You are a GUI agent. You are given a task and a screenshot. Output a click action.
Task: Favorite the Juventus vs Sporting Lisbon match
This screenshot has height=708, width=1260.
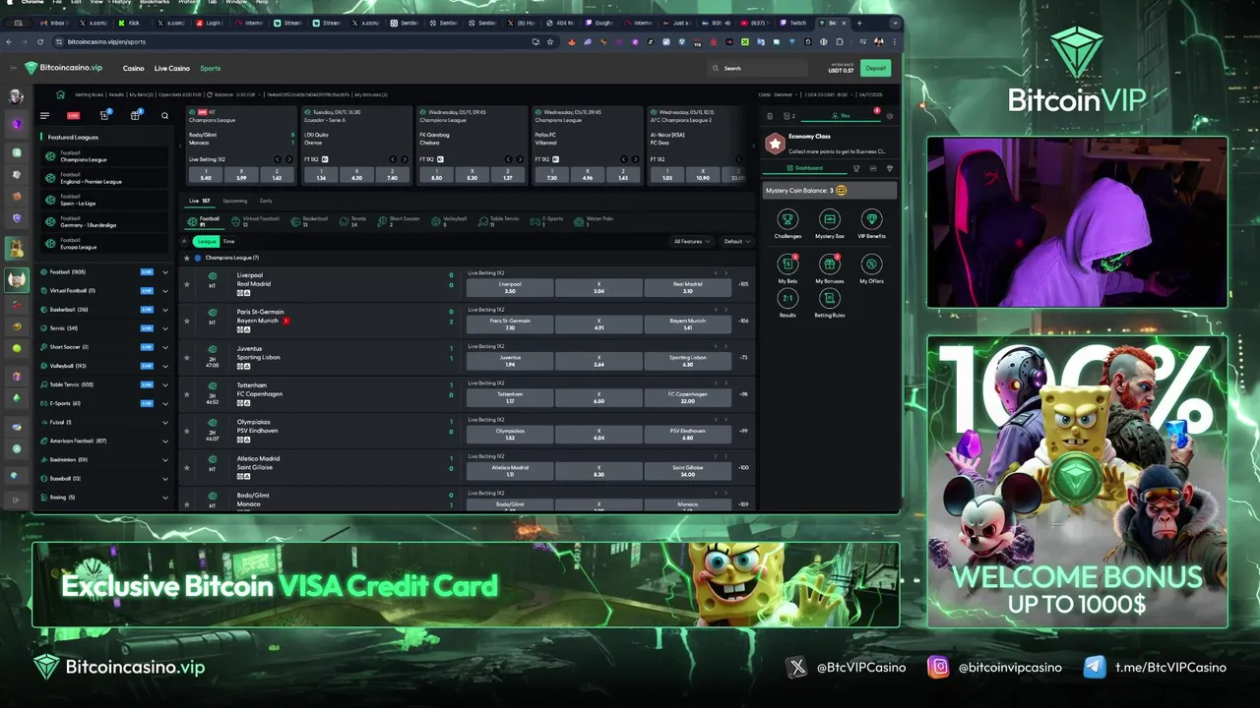pos(186,357)
